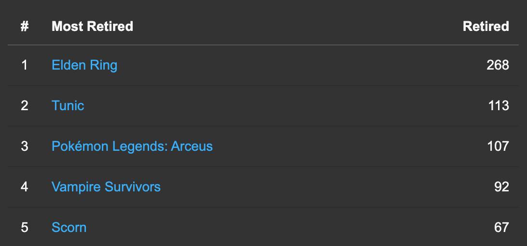Open the Elden Ring game link

[x=84, y=65]
